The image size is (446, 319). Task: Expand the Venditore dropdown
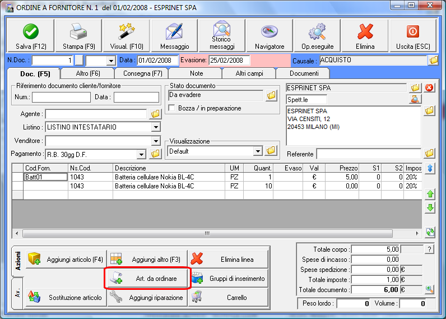pyautogui.click(x=156, y=141)
